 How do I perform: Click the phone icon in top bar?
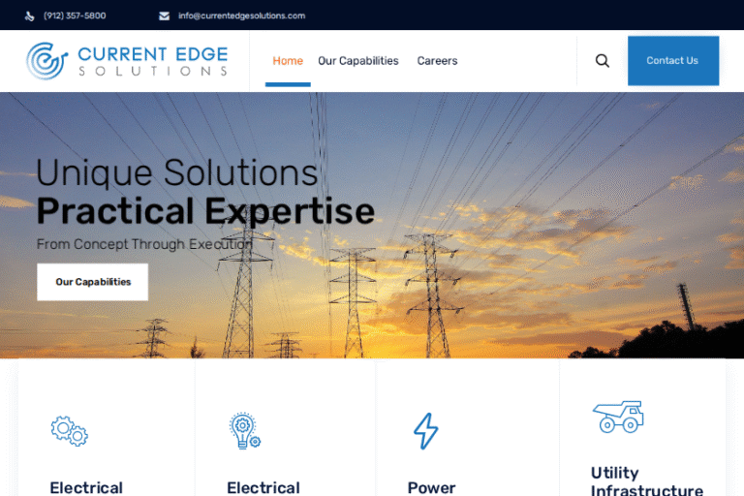point(29,16)
